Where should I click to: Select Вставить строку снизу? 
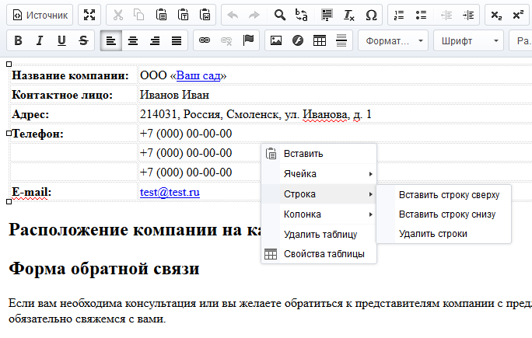446,214
